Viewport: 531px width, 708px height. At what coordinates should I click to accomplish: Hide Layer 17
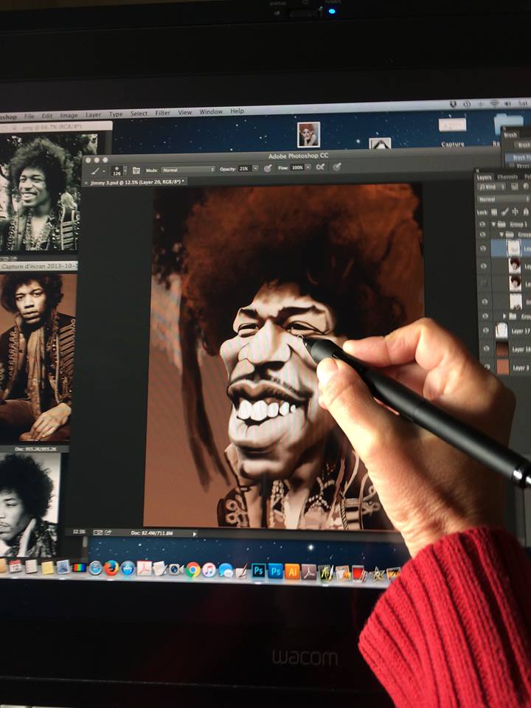(485, 331)
